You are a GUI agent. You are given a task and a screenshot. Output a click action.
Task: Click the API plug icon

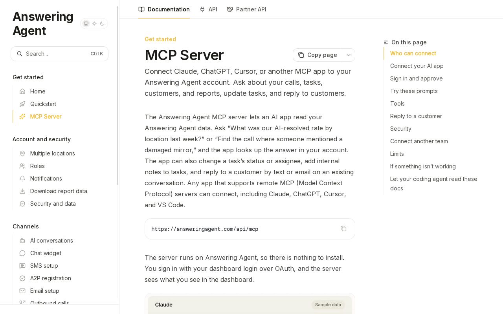tap(202, 9)
